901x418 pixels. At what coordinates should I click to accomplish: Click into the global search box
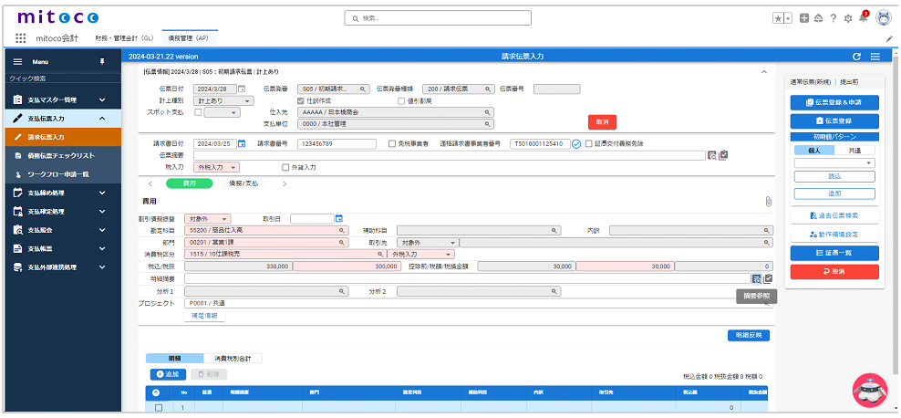(438, 18)
